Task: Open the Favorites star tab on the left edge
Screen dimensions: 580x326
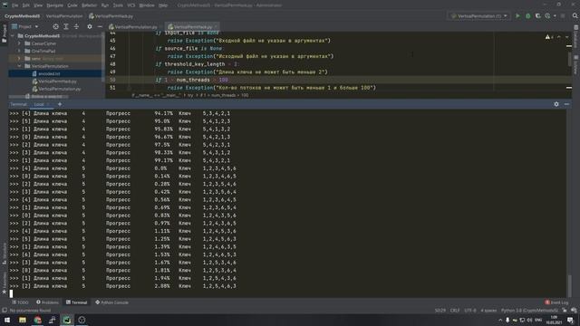Action: (4, 283)
